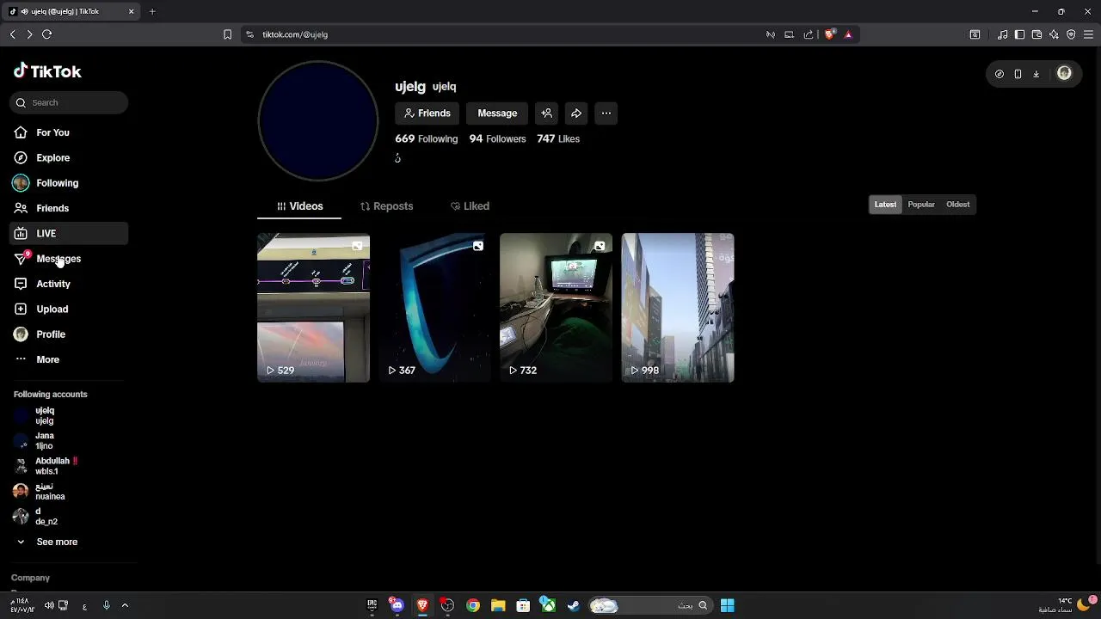The image size is (1101, 619).
Task: Open Brave Leo AI sparkle icon
Action: 1054,34
